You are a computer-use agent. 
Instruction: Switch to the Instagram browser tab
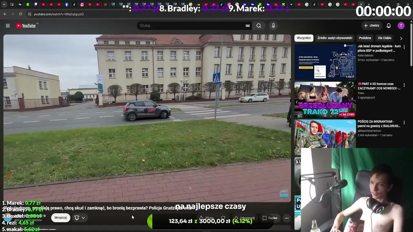click(x=82, y=5)
